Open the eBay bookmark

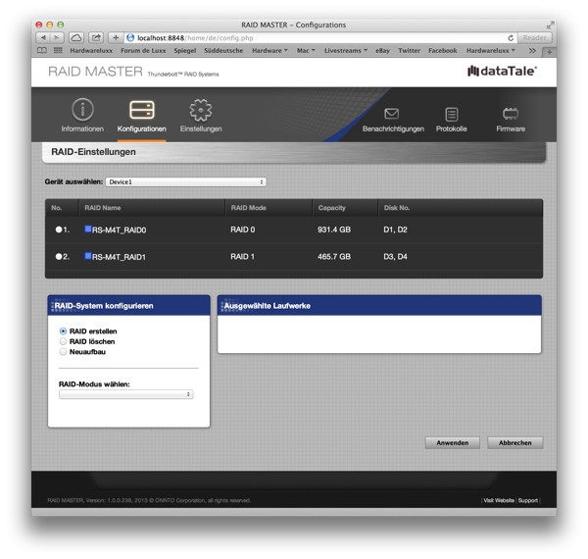point(382,50)
